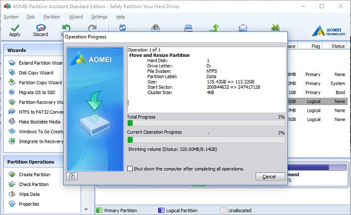Click the Discard toolbar icon

click(41, 28)
